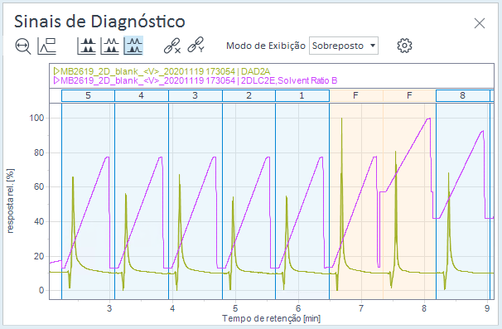Select cut segment 8 header

462,95
